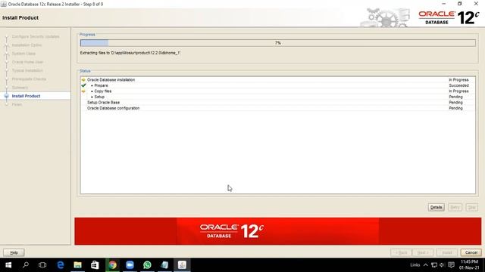Click the disabled Skip button
The image size is (485, 272).
tap(471, 207)
